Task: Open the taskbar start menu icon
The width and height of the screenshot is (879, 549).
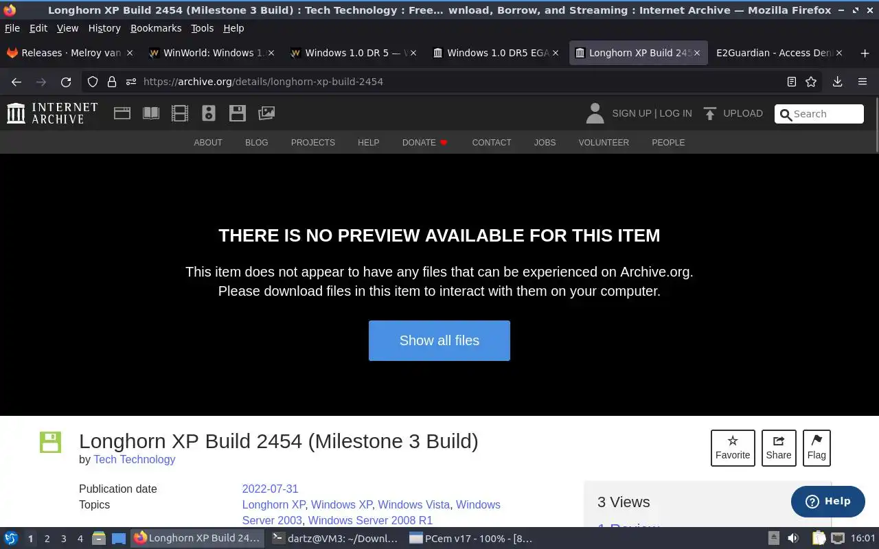Action: (11, 539)
